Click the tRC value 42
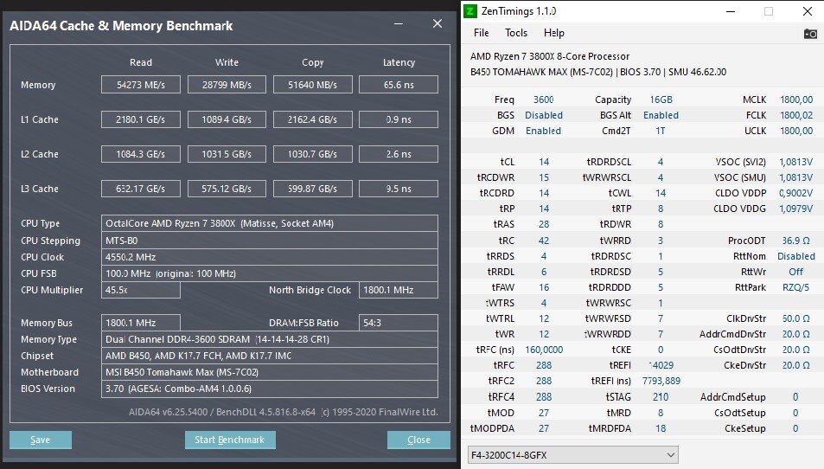Screen dimensions: 824x469 click(x=544, y=241)
